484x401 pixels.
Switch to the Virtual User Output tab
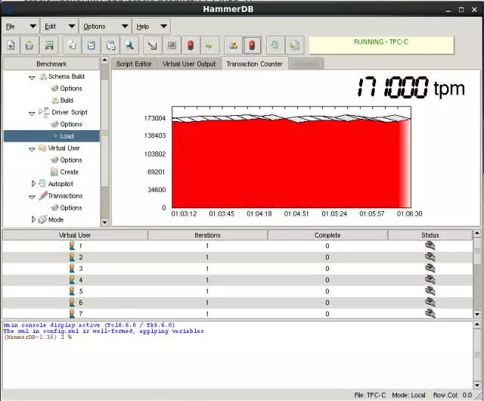(x=189, y=64)
